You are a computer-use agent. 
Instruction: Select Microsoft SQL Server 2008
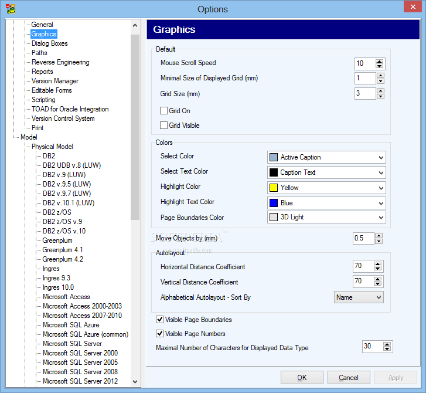[x=80, y=372]
